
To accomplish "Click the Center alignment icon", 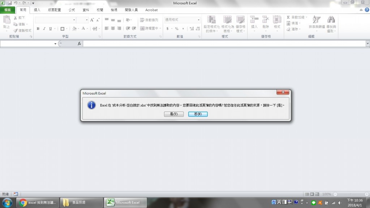I will click(x=113, y=29).
